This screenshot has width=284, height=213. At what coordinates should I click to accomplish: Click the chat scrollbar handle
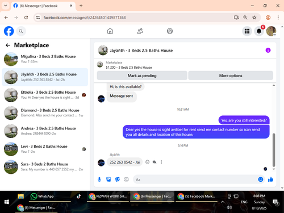pos(274,150)
